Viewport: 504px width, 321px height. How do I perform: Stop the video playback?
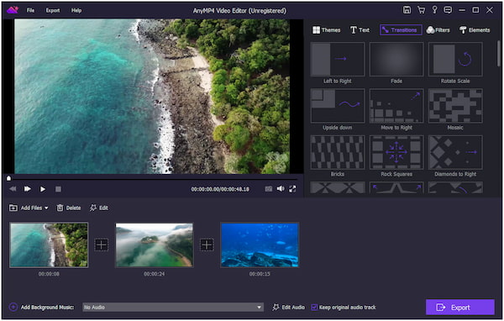click(x=58, y=189)
